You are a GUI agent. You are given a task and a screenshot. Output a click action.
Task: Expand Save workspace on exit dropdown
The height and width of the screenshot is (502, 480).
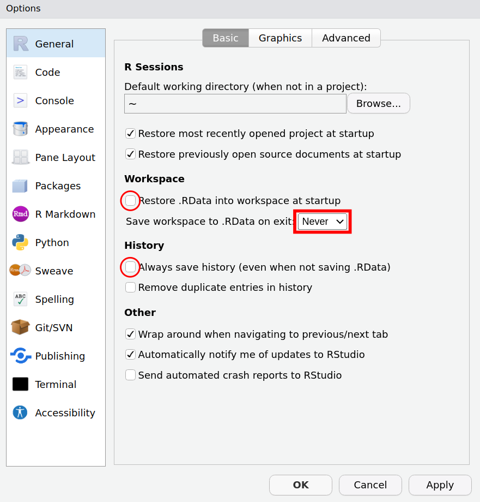323,222
